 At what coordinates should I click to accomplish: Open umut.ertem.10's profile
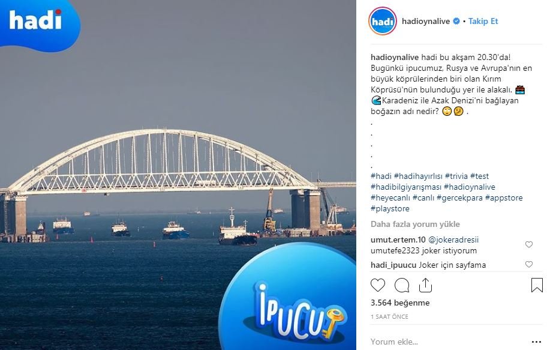(x=398, y=240)
